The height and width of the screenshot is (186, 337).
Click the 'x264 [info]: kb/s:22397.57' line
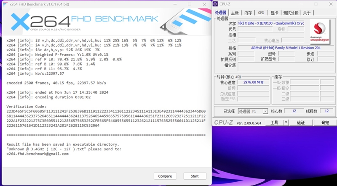tap(35, 73)
